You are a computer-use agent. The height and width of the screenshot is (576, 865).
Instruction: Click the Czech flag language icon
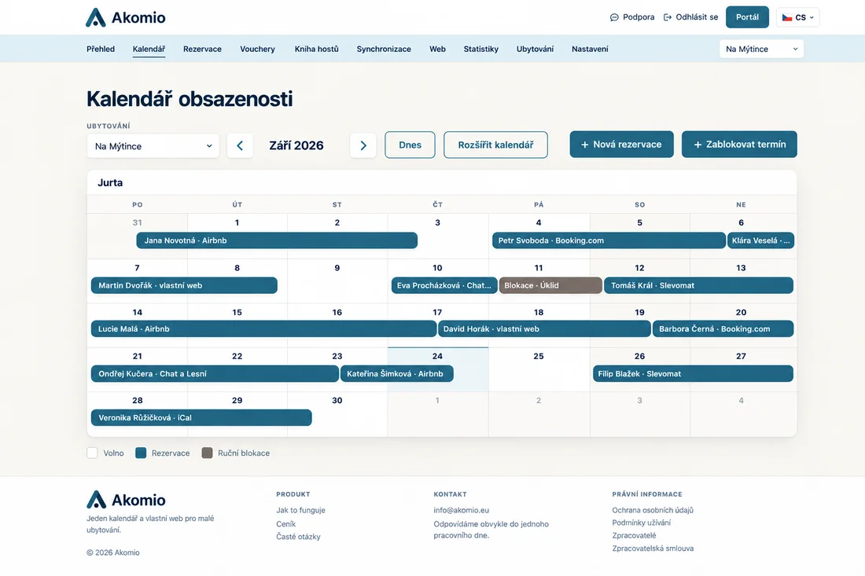pos(786,17)
